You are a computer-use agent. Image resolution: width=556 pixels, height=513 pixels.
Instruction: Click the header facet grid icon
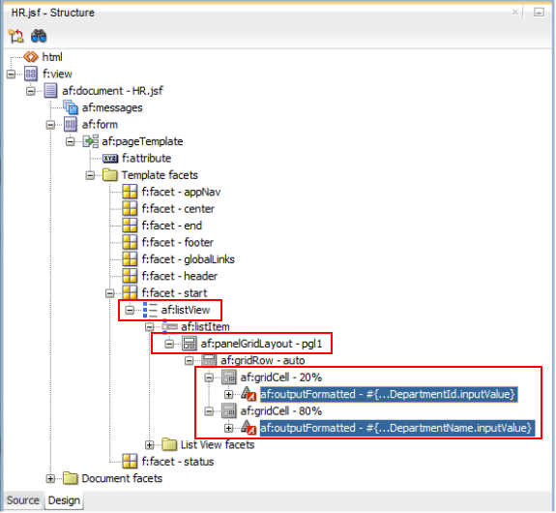130,276
